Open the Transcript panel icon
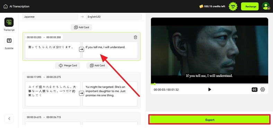 (x=9, y=22)
